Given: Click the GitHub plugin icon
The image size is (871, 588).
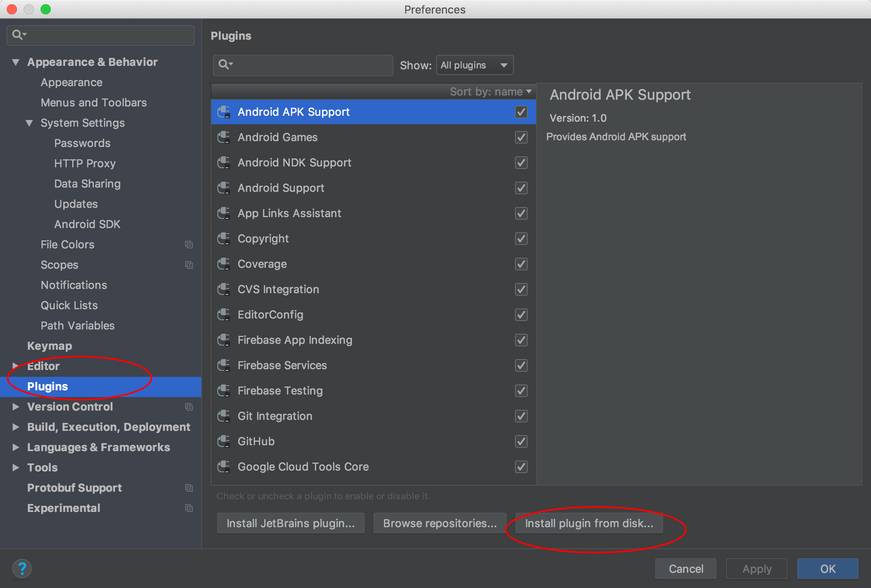Looking at the screenshot, I should [x=224, y=441].
